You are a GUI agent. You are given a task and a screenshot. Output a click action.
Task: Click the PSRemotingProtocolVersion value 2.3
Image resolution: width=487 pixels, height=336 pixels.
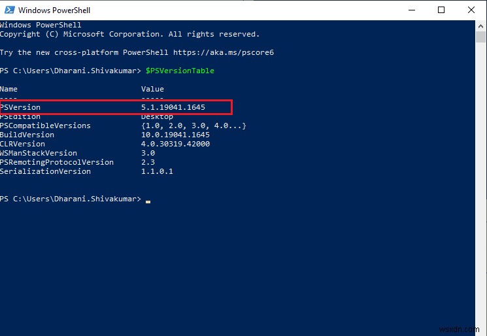[148, 162]
